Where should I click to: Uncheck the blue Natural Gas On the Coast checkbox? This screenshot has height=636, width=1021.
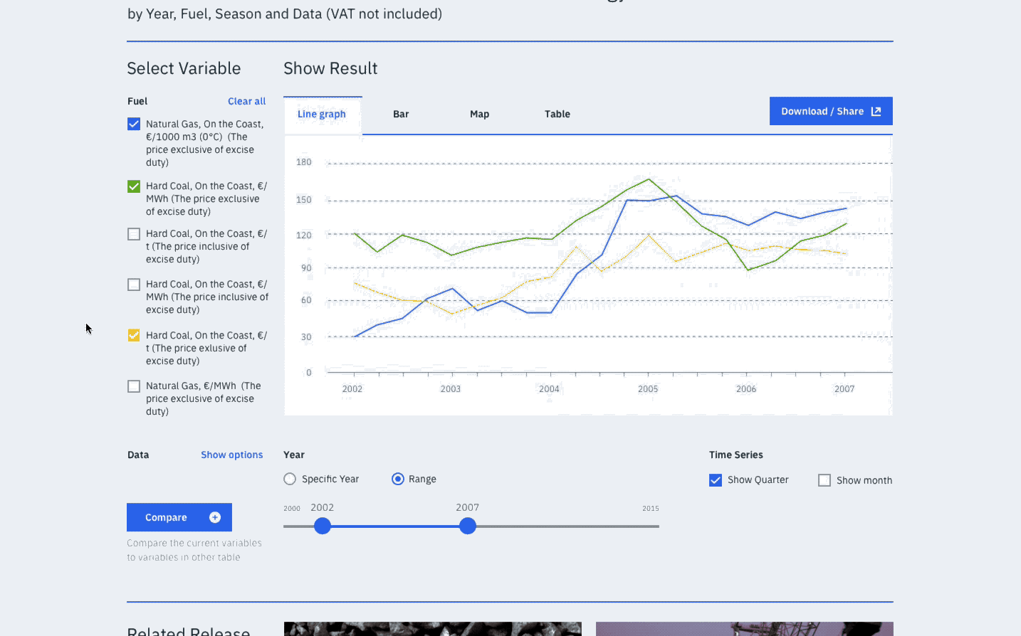(x=134, y=124)
